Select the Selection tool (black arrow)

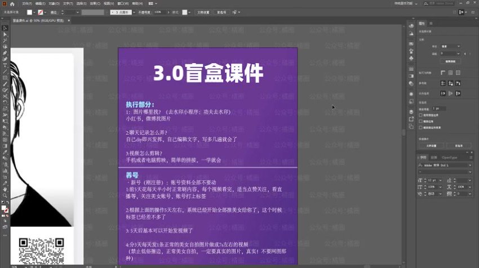coord(5,28)
